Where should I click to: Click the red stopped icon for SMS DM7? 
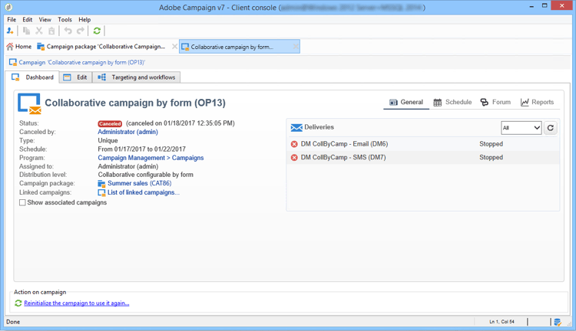pyautogui.click(x=294, y=158)
